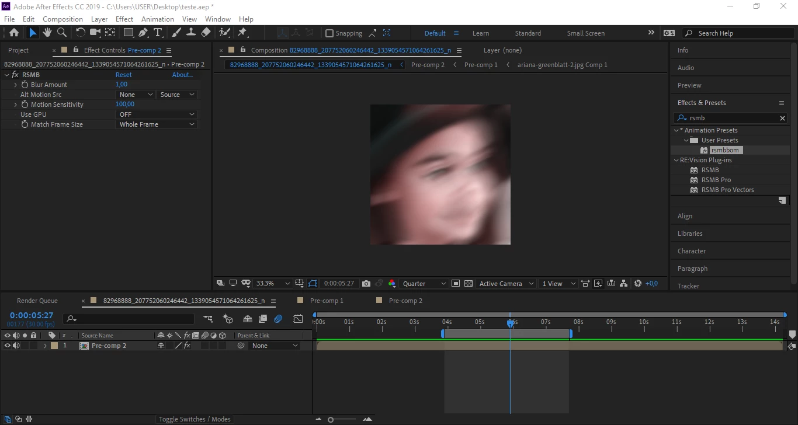Enable the Snapping checkbox
Image resolution: width=798 pixels, height=425 pixels.
[x=329, y=33]
